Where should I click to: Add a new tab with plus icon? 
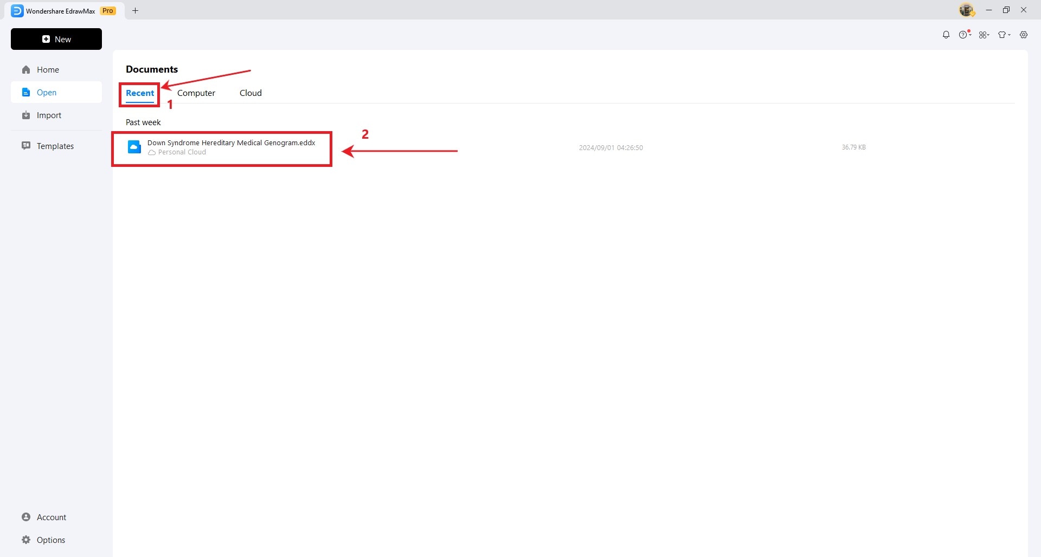coord(136,11)
